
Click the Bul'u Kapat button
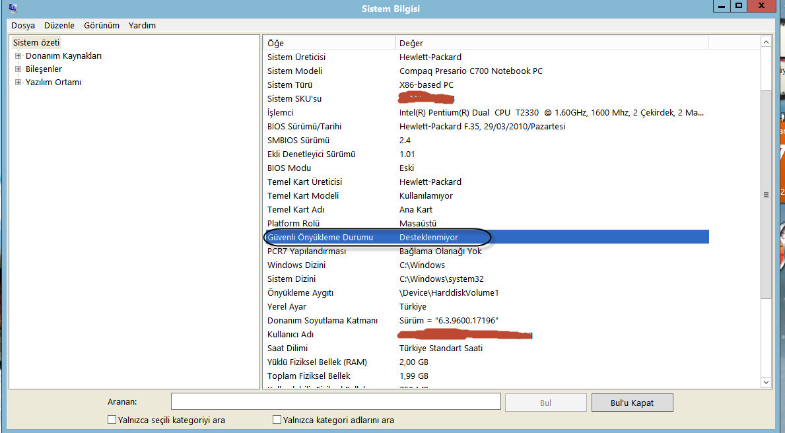632,403
